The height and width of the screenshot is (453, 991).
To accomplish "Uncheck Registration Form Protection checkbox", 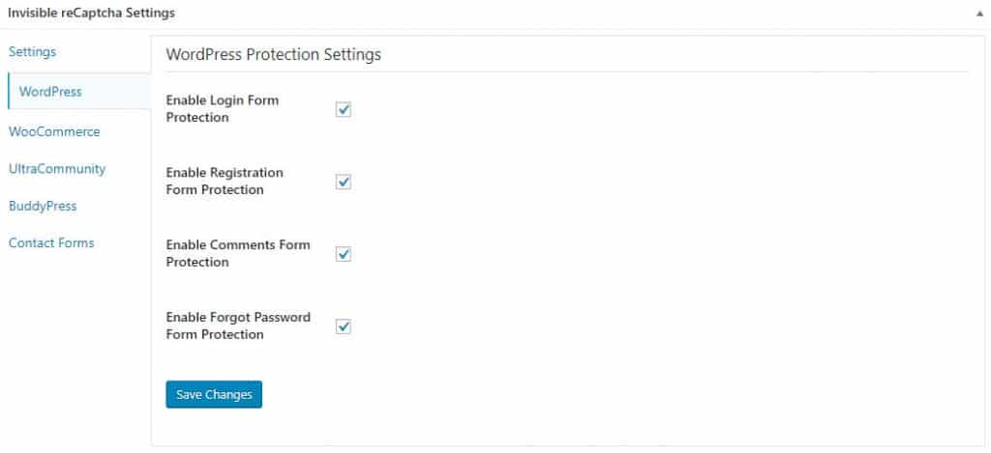I will [x=344, y=183].
